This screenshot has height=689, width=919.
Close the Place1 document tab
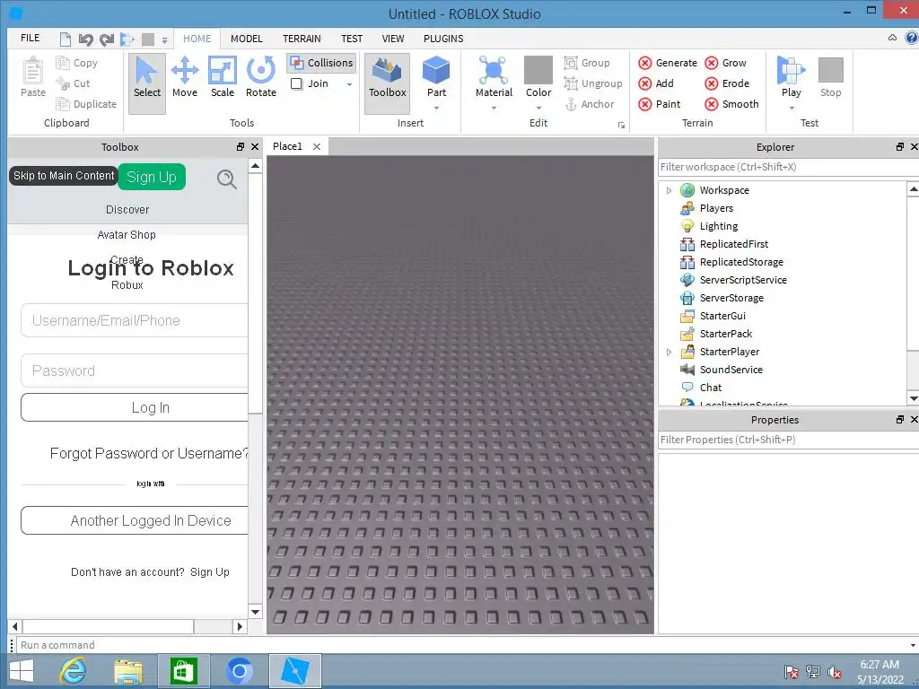click(x=317, y=146)
